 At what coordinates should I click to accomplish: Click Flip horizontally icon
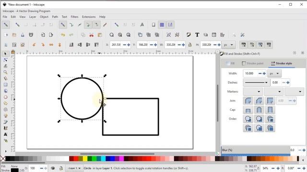point(51,45)
